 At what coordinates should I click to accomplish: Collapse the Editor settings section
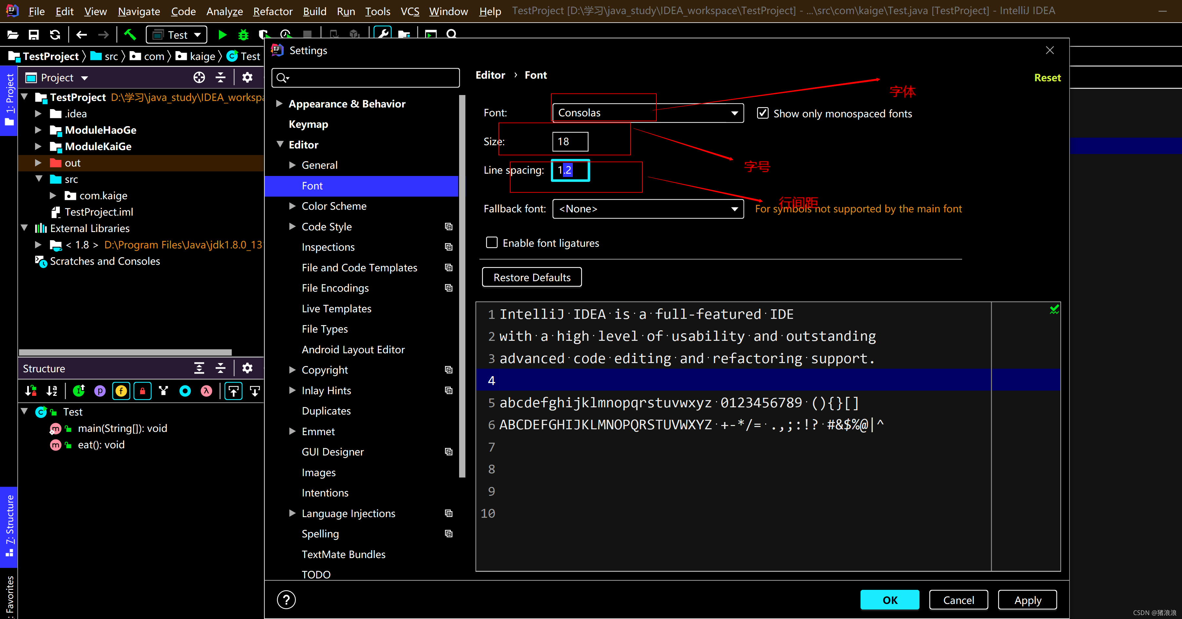pos(280,145)
